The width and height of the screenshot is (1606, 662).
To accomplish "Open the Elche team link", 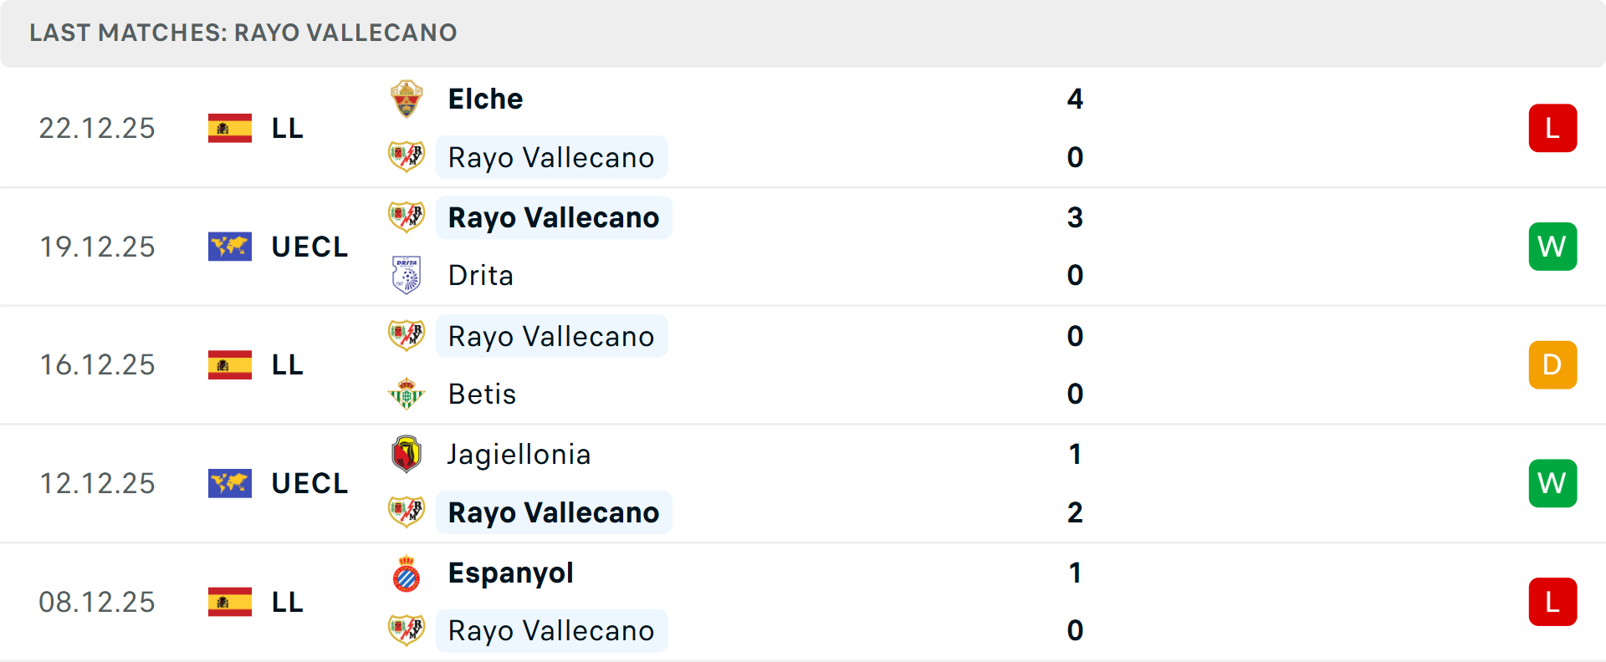I will pos(485,99).
